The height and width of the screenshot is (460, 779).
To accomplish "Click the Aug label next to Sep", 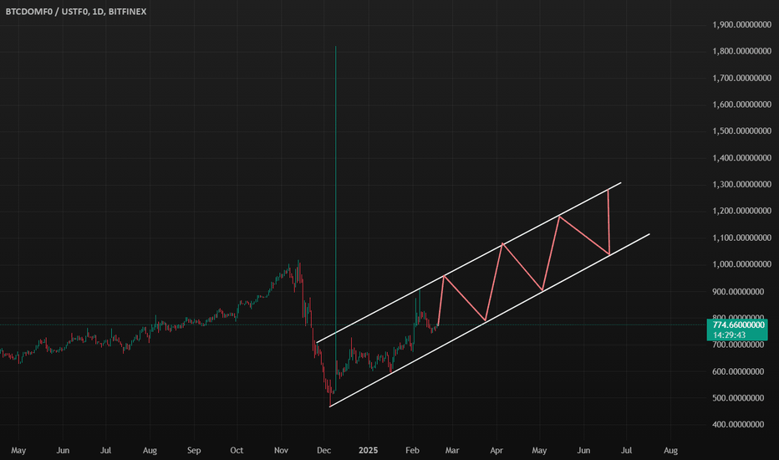I will tap(150, 451).
